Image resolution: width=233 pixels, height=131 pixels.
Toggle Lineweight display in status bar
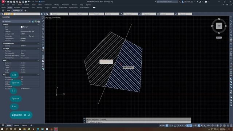tap(196, 126)
